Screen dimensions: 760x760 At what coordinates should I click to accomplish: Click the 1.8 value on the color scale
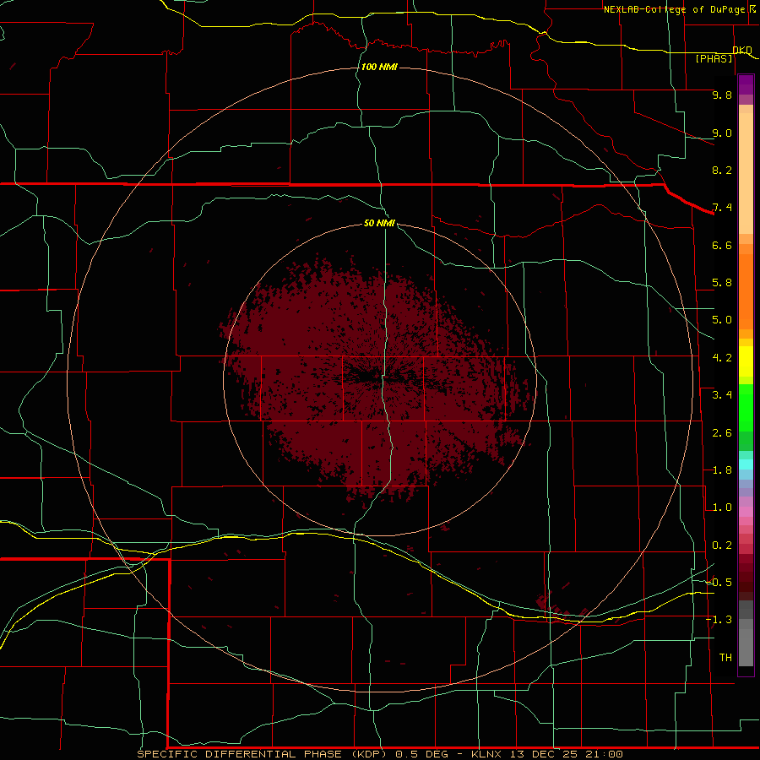pyautogui.click(x=722, y=470)
